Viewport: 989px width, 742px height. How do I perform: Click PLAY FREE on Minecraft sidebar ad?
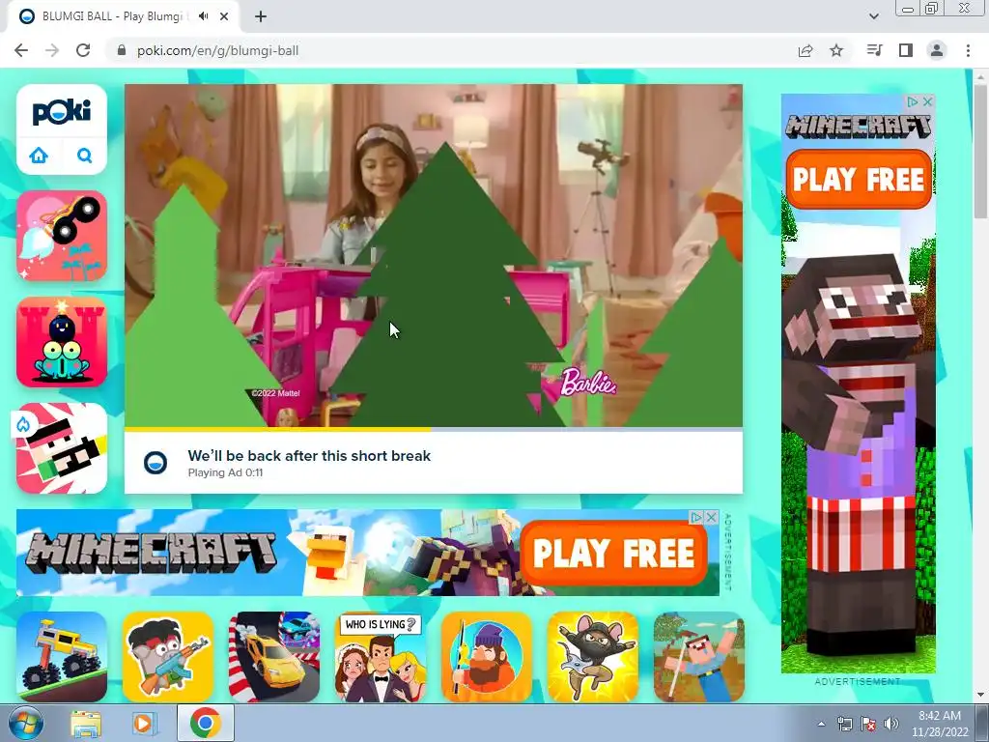859,179
